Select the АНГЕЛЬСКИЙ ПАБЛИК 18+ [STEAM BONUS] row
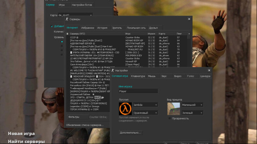Screen dimensions: 257x144 coord(127,56)
